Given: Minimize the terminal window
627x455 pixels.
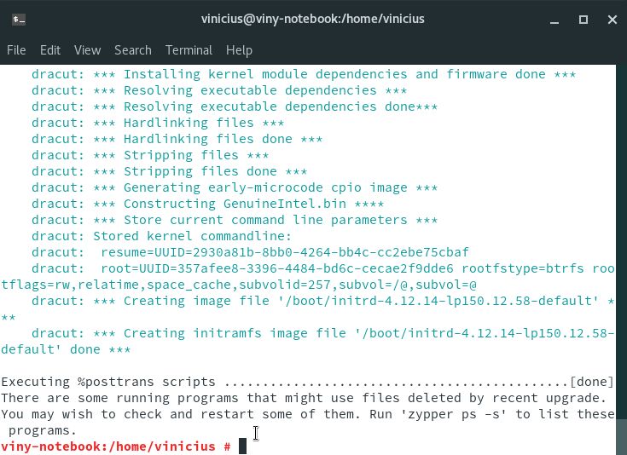Looking at the screenshot, I should tap(554, 20).
